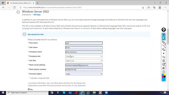Select the eraser tool in annotation toolbar
Viewport: 169px width, 95px height.
point(164,50)
